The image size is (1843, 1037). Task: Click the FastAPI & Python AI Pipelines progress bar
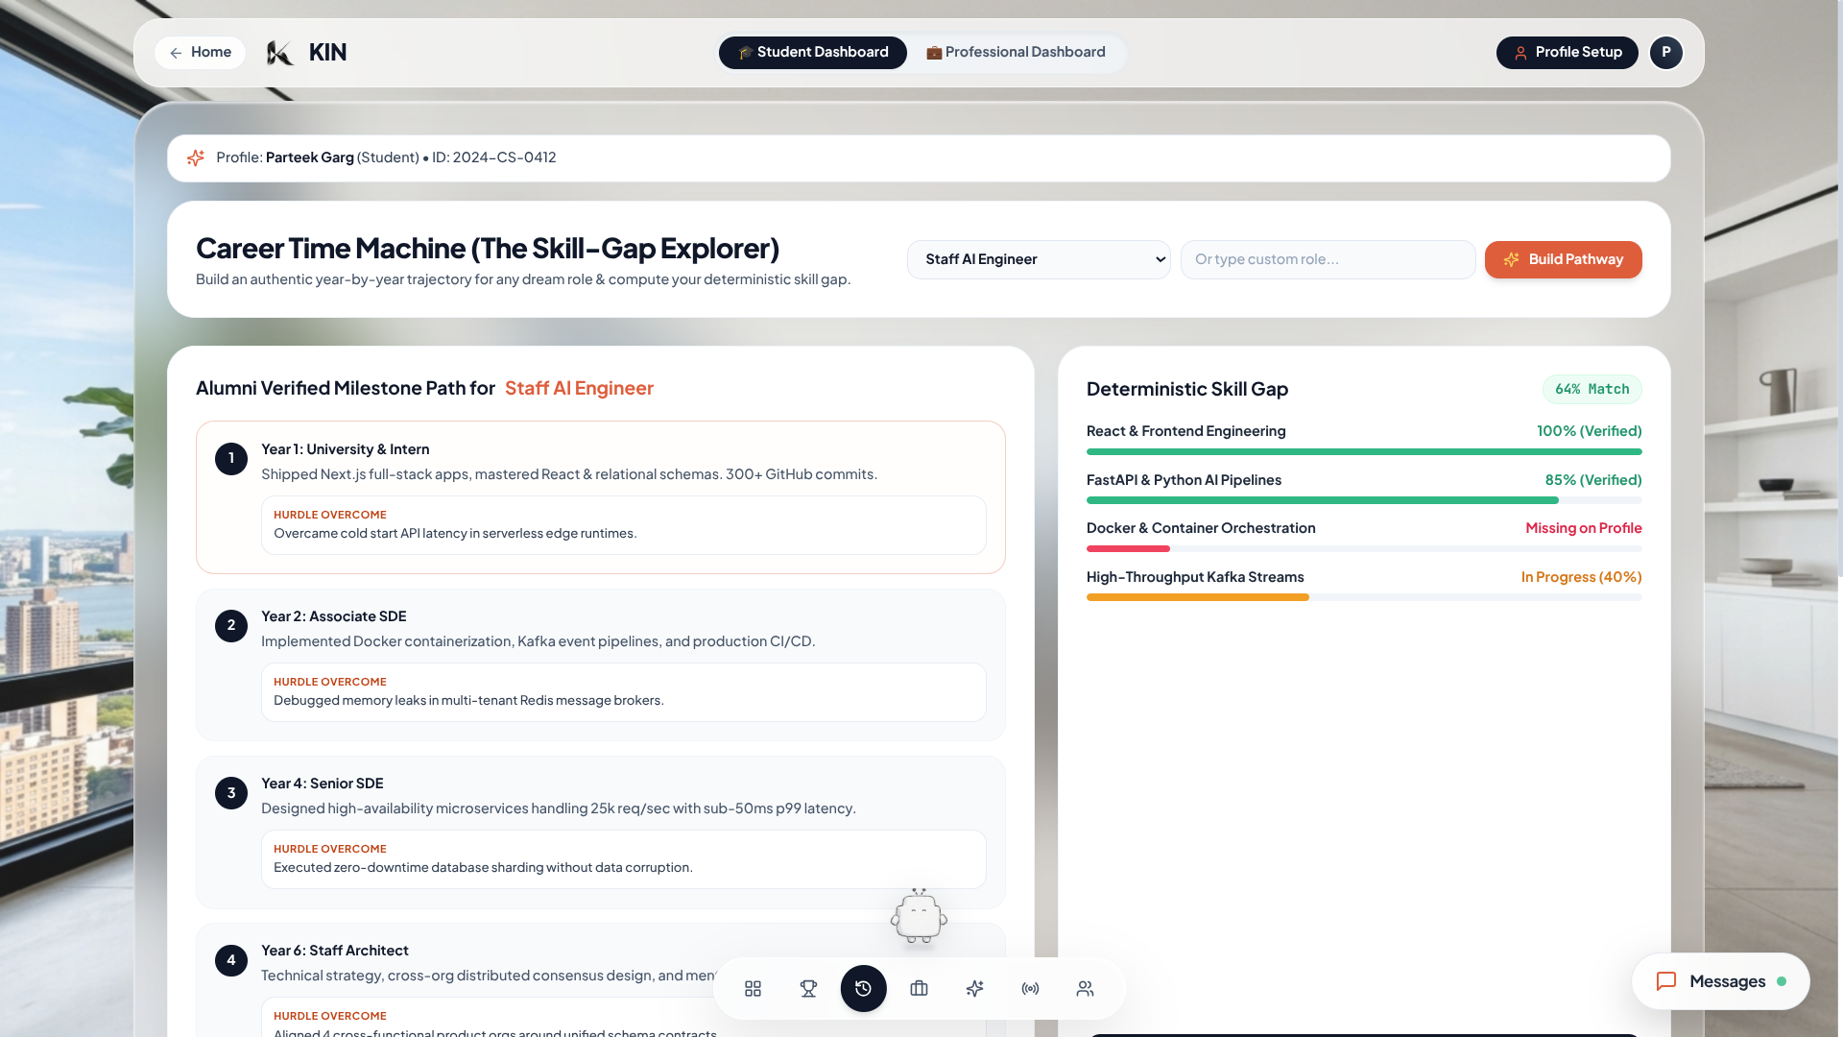1364,500
